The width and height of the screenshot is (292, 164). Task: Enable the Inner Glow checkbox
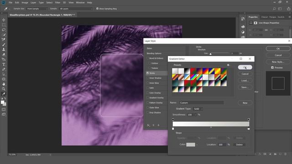(148, 83)
